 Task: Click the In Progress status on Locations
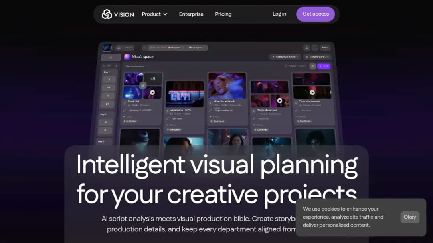pyautogui.click(x=174, y=129)
